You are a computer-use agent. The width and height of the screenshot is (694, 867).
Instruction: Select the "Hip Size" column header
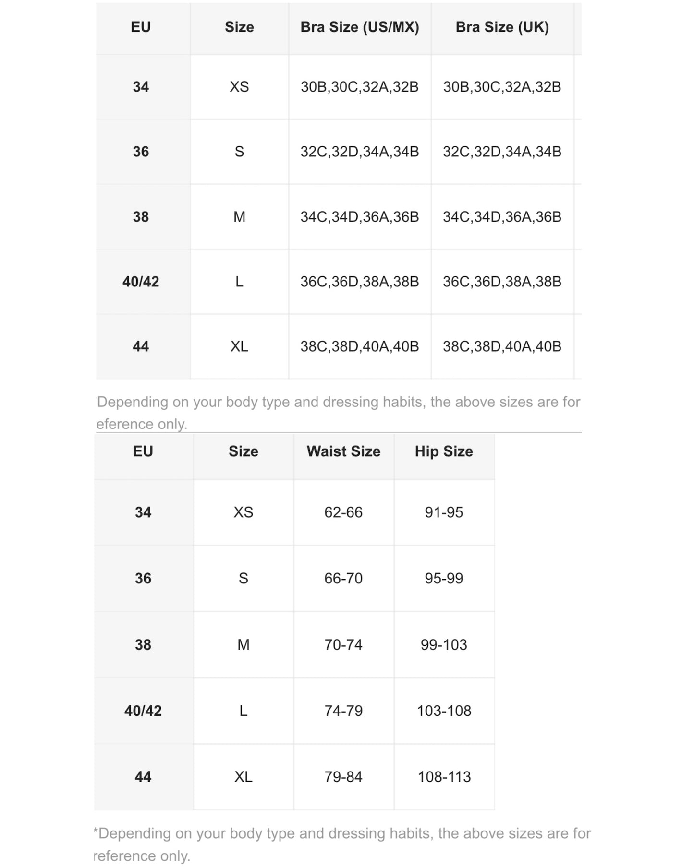pyautogui.click(x=444, y=451)
